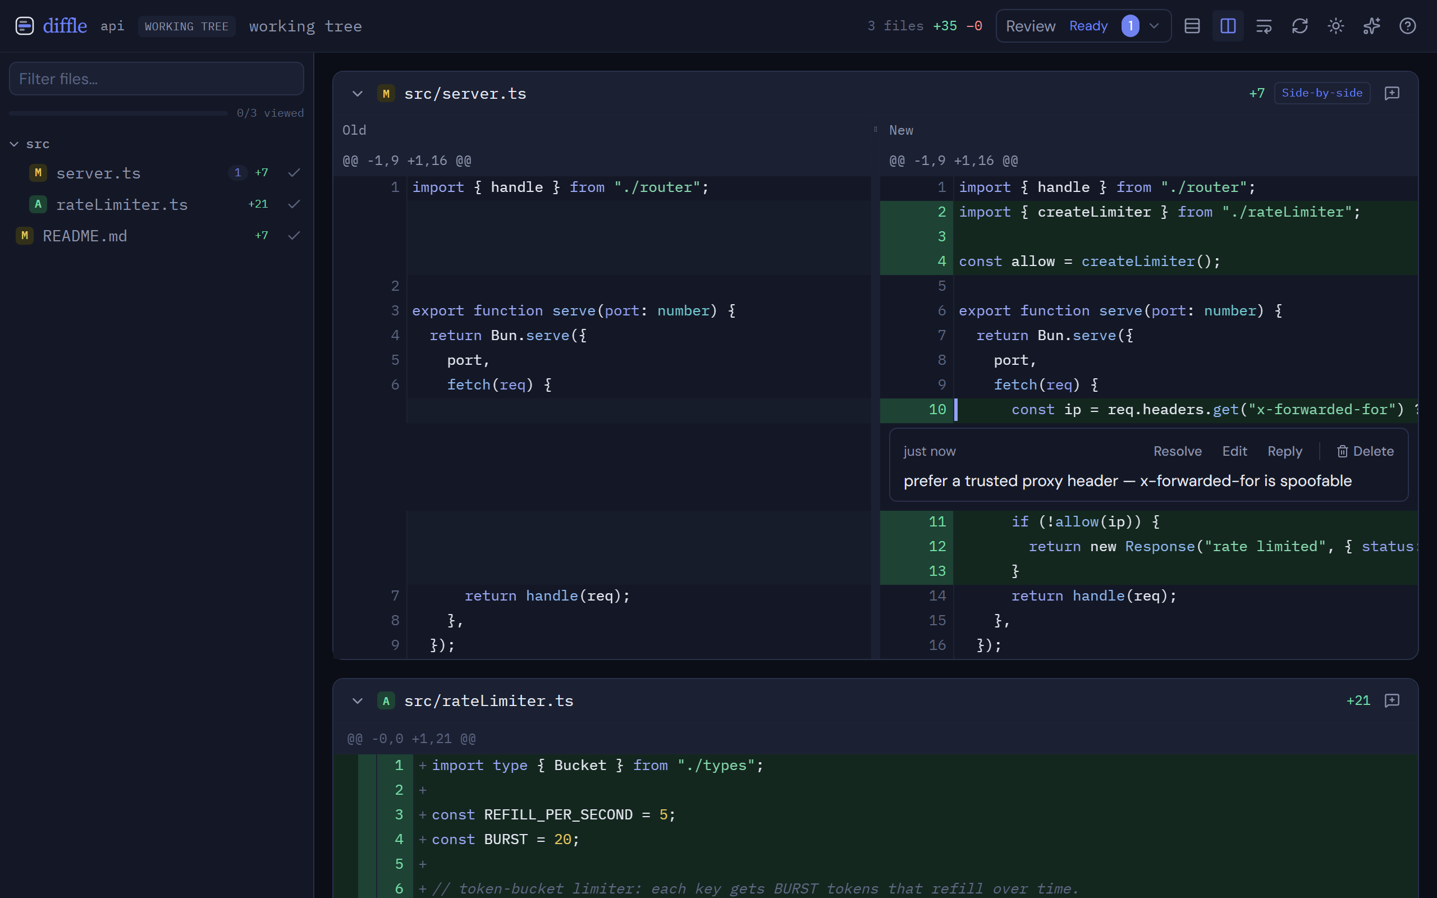
Task: Click Resolve on the comment
Action: coord(1178,451)
